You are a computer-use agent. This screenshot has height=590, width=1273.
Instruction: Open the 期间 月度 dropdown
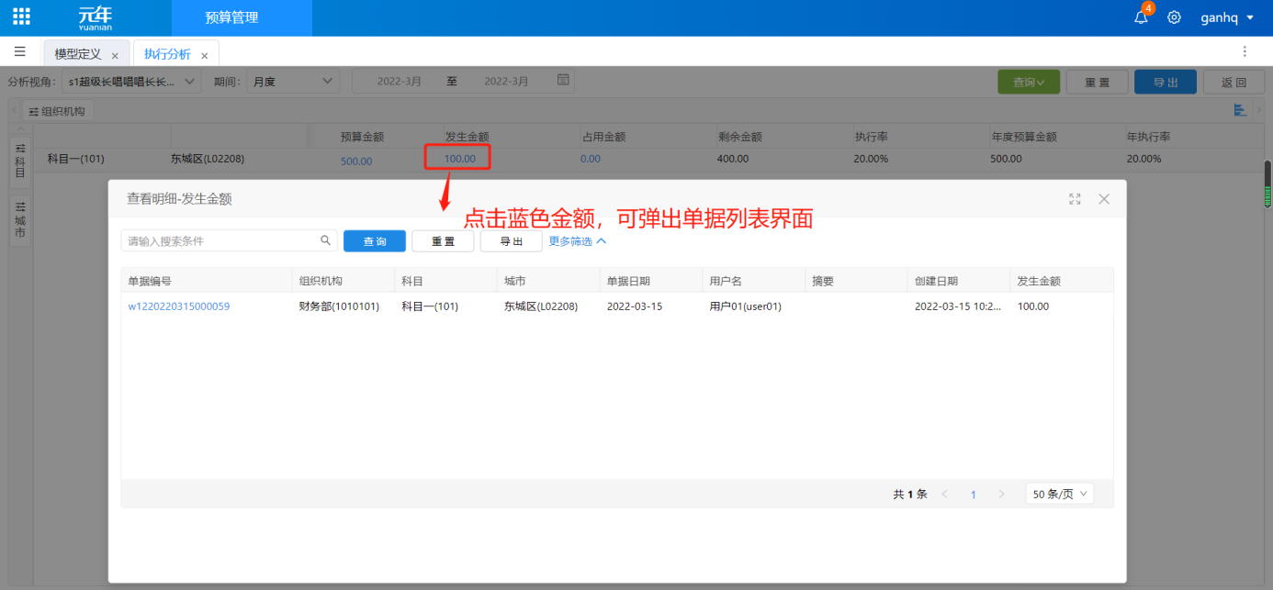coord(292,81)
